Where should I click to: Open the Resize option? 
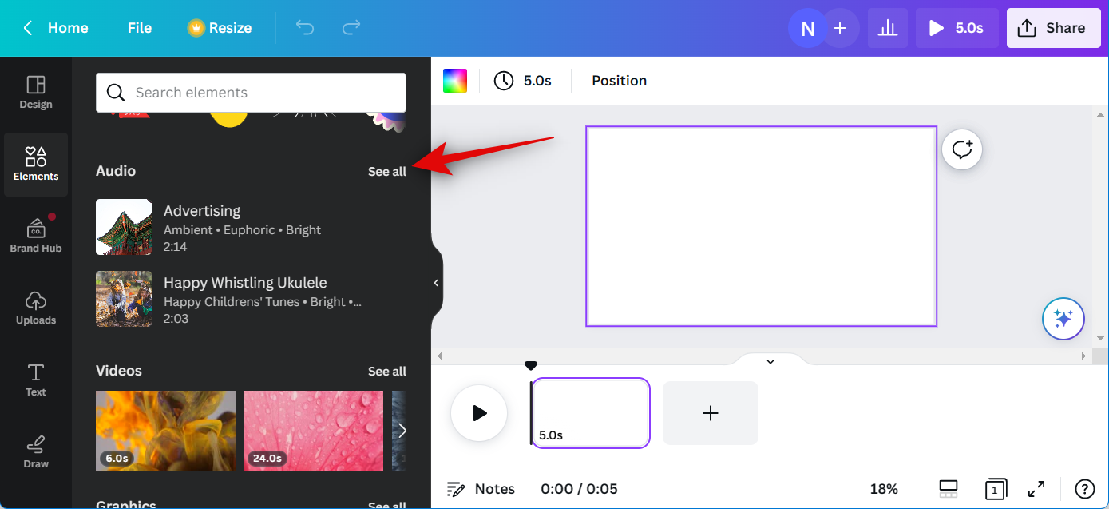(220, 28)
